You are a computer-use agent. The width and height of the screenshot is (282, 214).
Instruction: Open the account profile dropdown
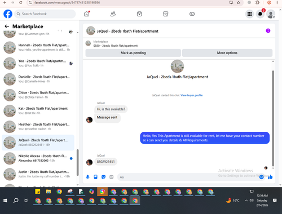pyautogui.click(x=271, y=14)
